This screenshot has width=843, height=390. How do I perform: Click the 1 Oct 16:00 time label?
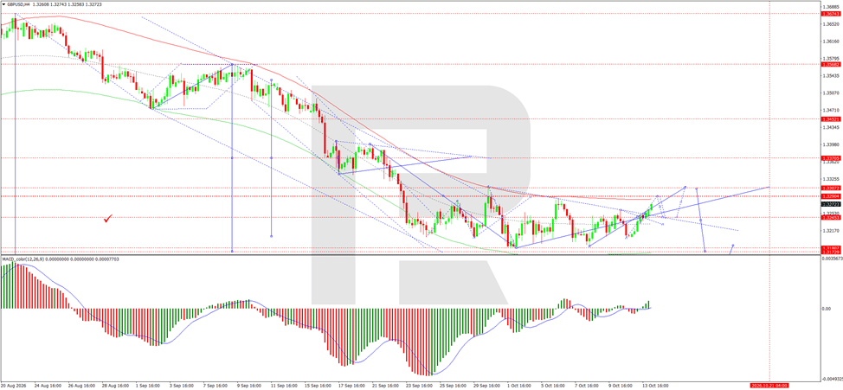click(518, 387)
